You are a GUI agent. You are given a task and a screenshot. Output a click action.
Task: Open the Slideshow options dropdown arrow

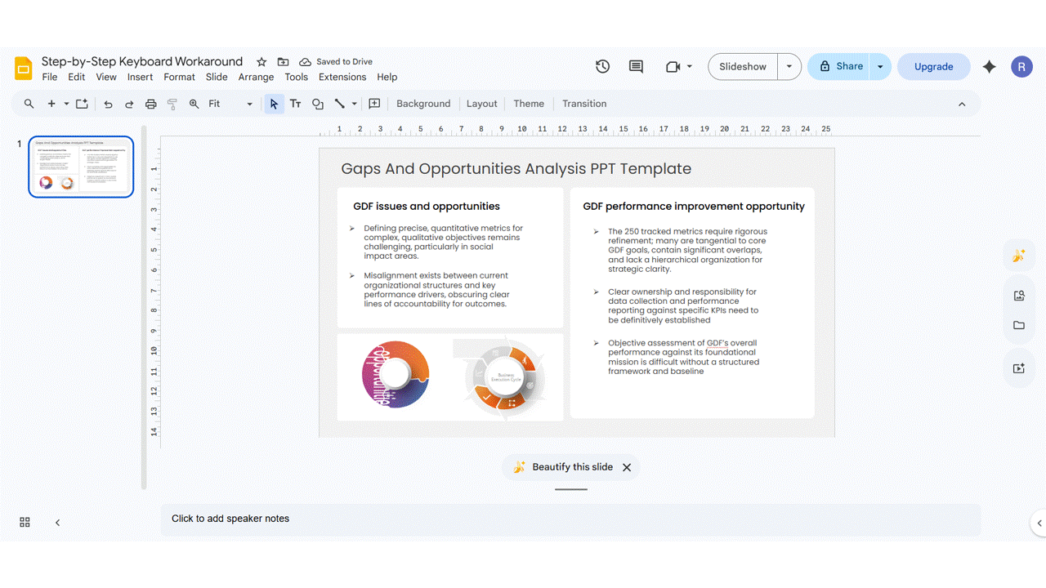(x=789, y=67)
